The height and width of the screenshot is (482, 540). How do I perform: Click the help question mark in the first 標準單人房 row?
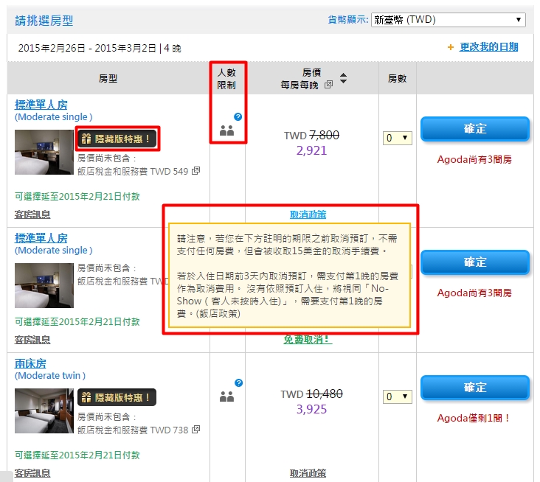click(238, 116)
